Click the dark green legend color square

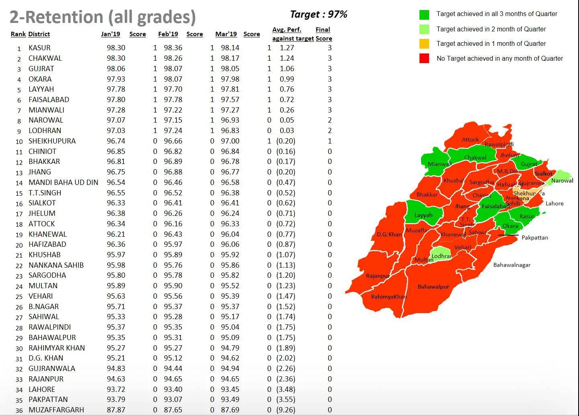[424, 14]
